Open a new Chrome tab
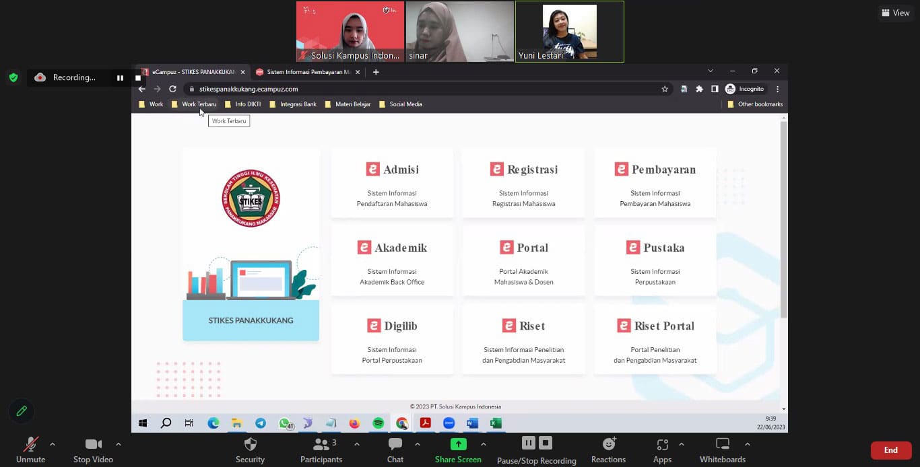This screenshot has width=920, height=467. click(x=376, y=72)
